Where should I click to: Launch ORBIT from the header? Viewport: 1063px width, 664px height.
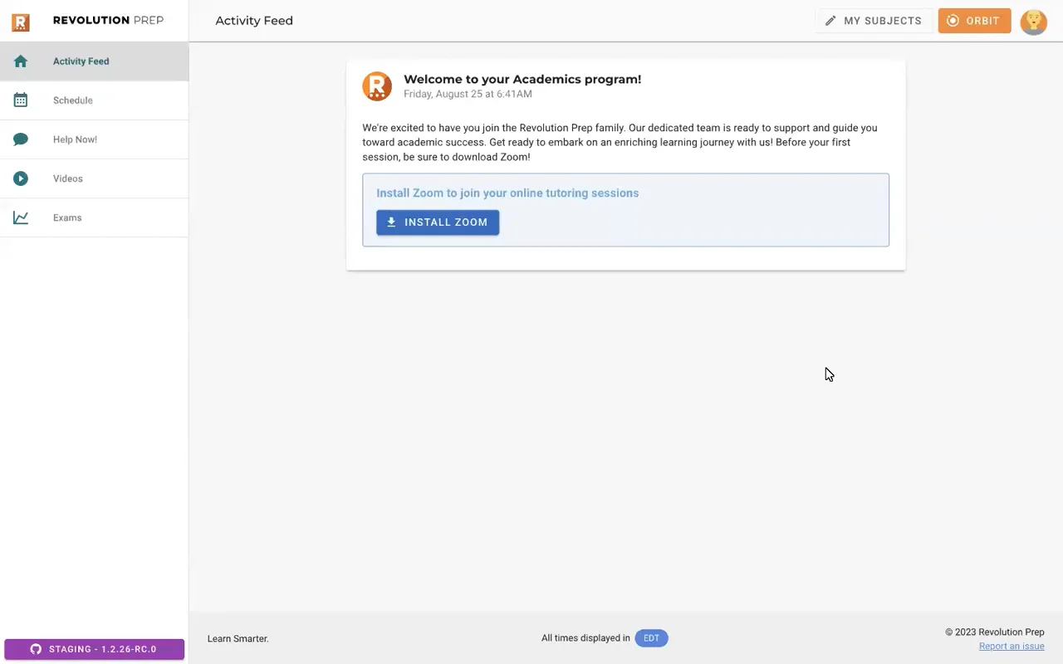click(974, 21)
